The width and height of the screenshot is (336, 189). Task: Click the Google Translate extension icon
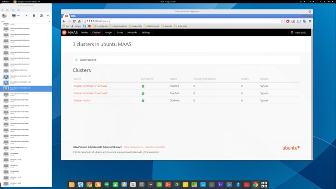click(304, 21)
